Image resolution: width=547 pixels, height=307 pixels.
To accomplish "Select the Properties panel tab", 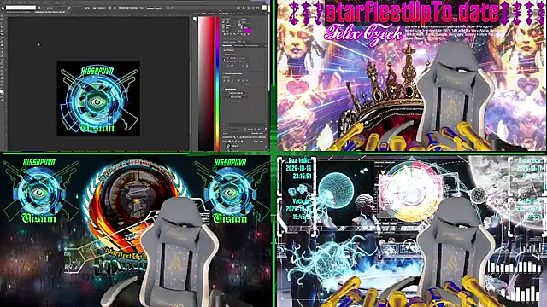I will (227, 45).
